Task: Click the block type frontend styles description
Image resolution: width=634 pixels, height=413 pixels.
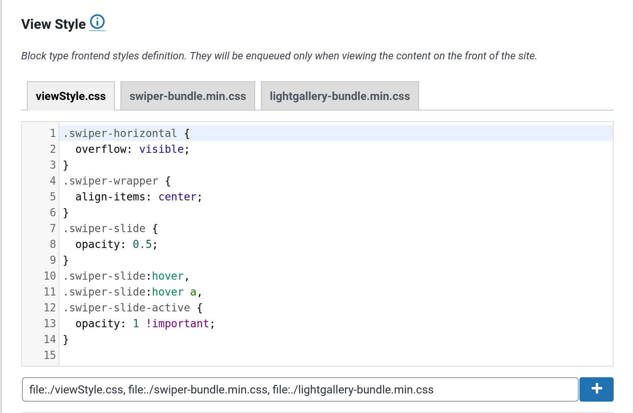Action: [279, 56]
